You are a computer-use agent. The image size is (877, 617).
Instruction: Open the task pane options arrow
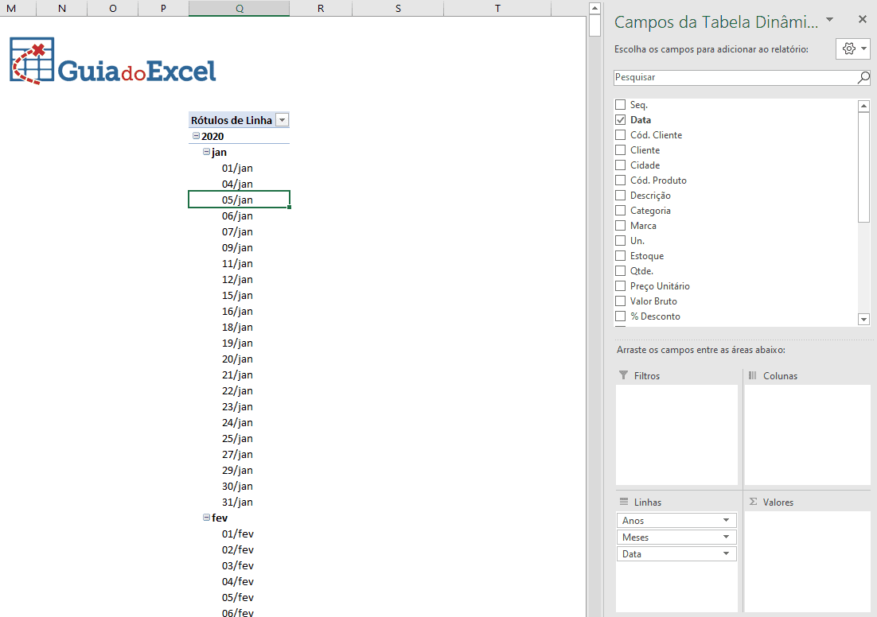click(x=830, y=19)
